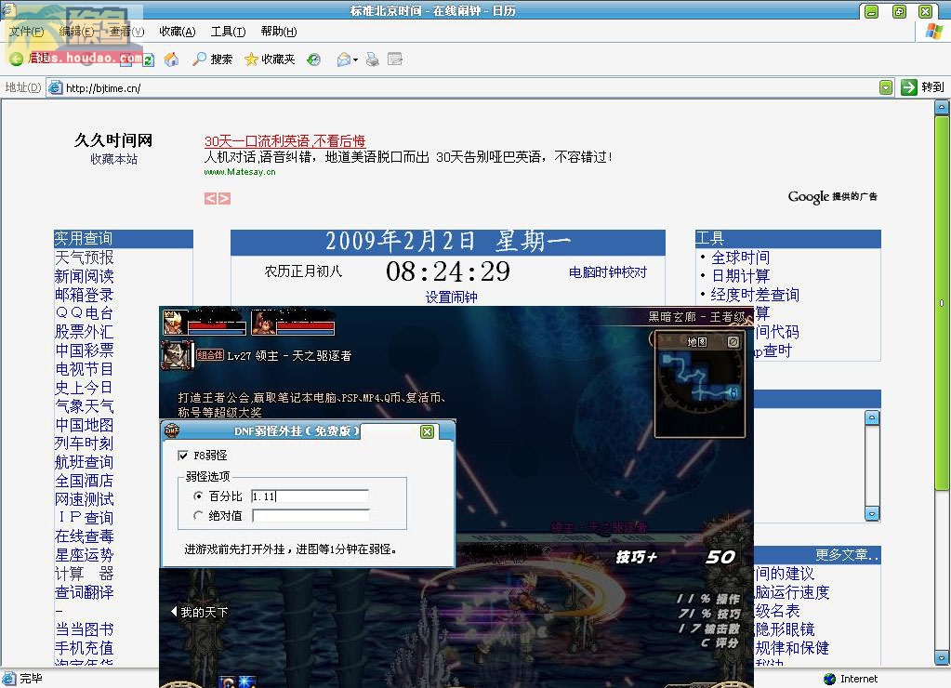
Task: Click the 我的天下 left arrow in game
Action: point(174,612)
